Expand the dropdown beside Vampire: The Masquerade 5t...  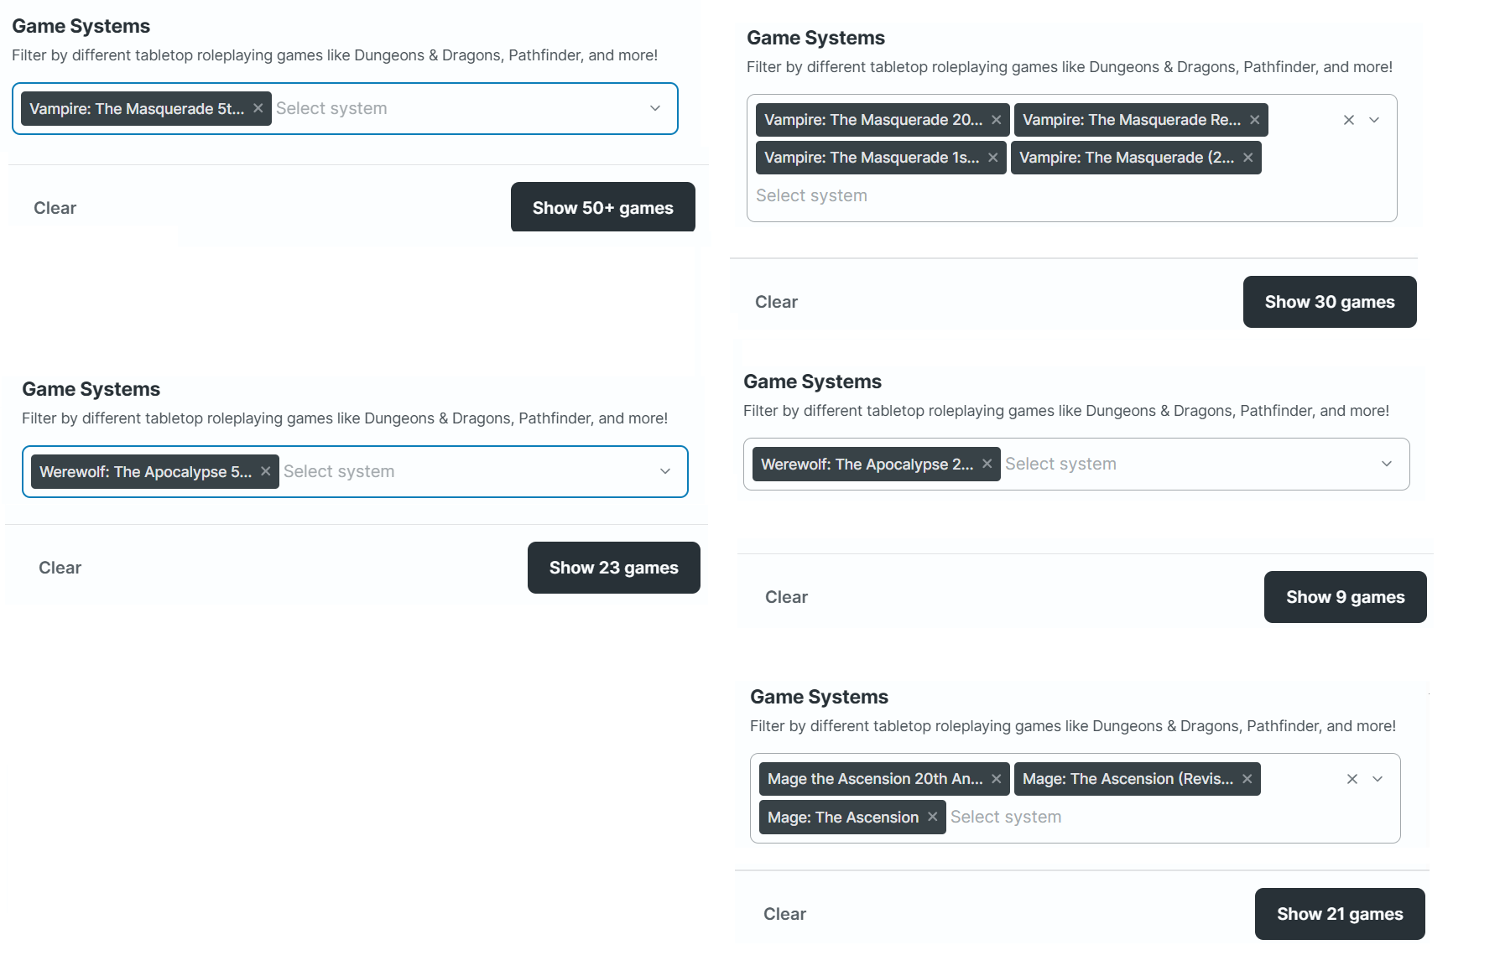point(655,108)
